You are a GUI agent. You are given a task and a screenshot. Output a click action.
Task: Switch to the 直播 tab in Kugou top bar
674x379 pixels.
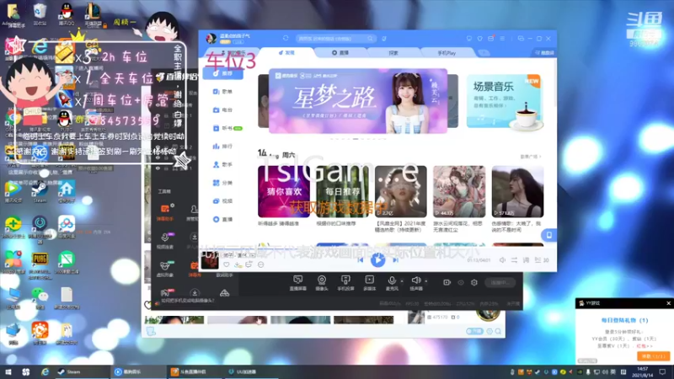pos(340,53)
